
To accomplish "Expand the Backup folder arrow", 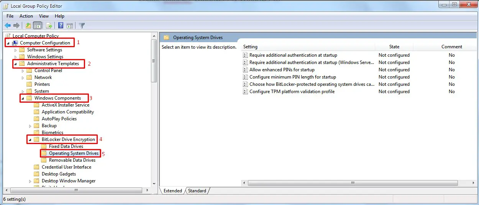I will tap(30, 126).
